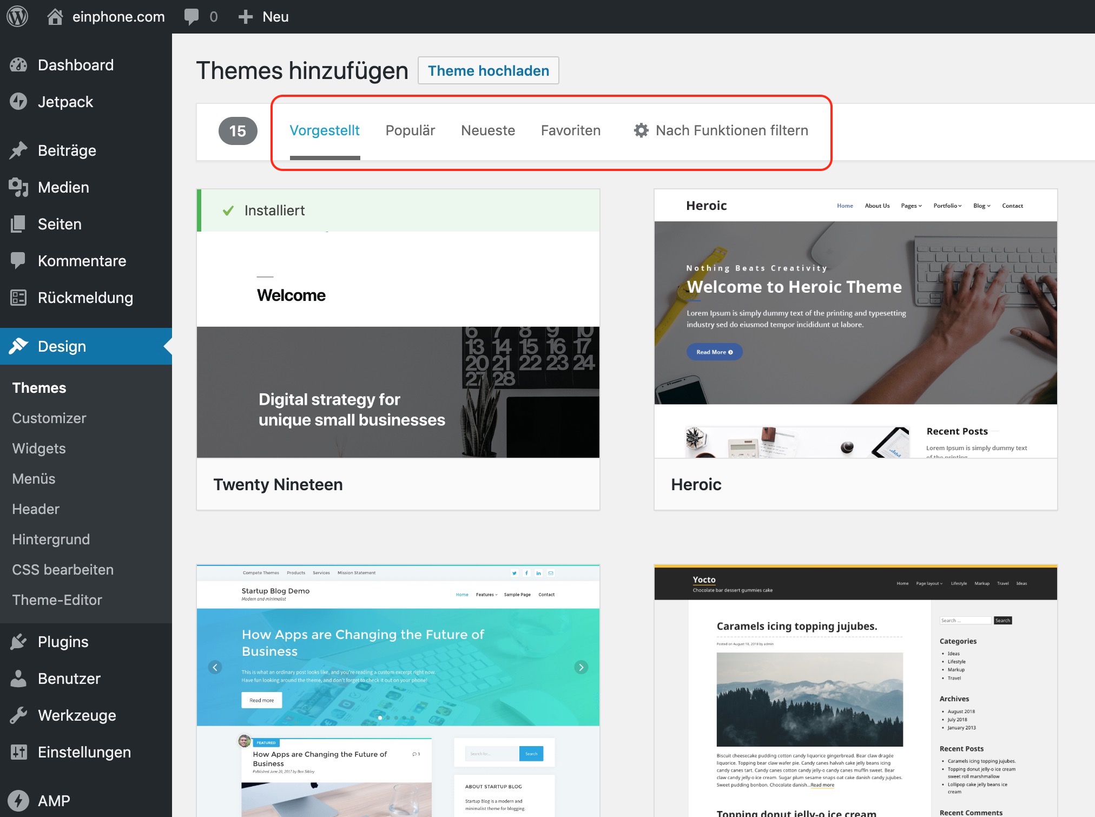Click the Rückmeldung form icon
Screen dimensions: 1095x817
pyautogui.click(x=18, y=298)
